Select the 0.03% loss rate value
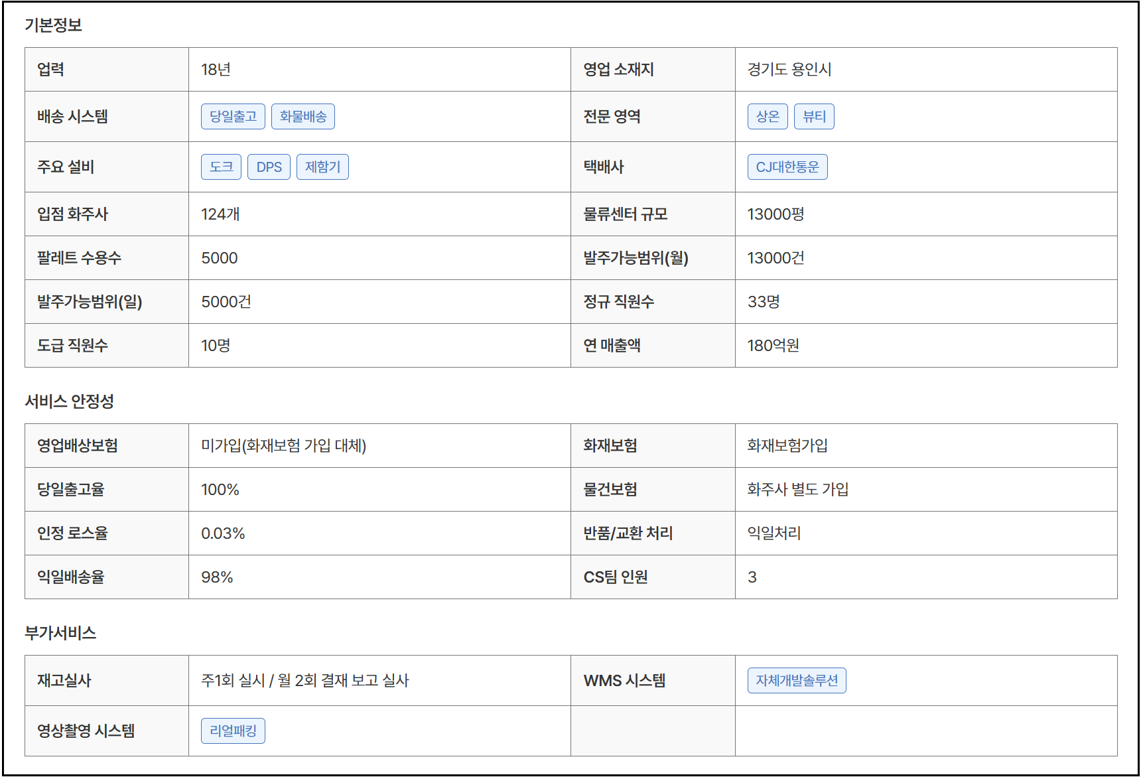This screenshot has width=1143, height=777. [223, 533]
